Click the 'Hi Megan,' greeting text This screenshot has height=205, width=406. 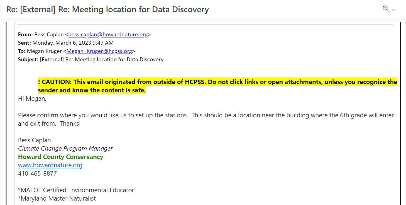pyautogui.click(x=32, y=98)
